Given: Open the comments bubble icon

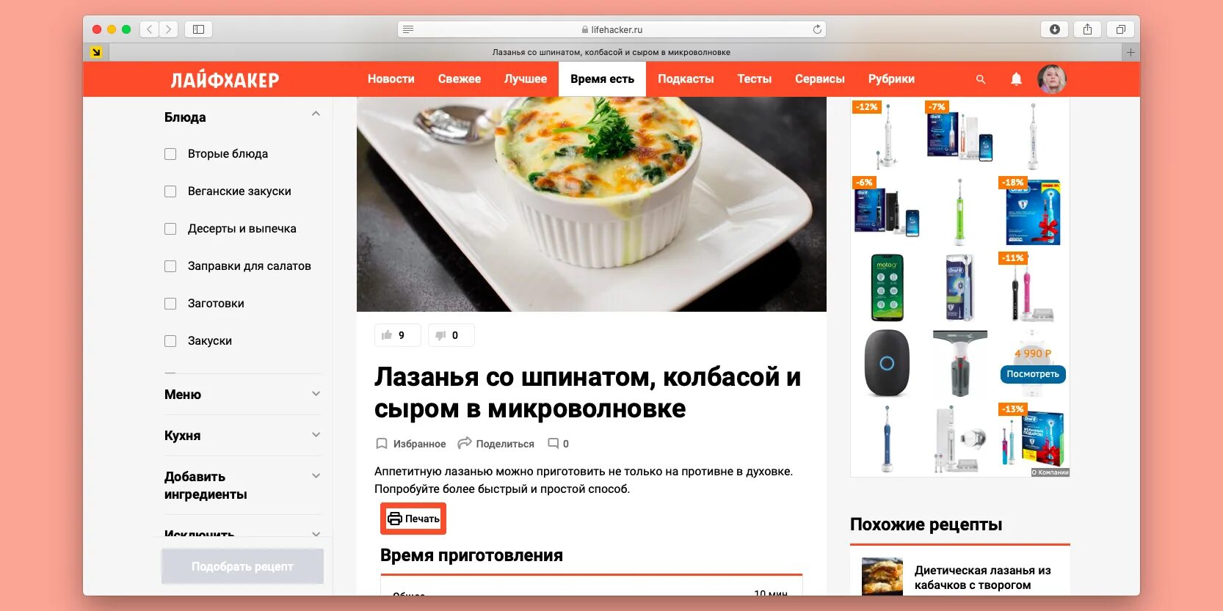Looking at the screenshot, I should point(554,444).
